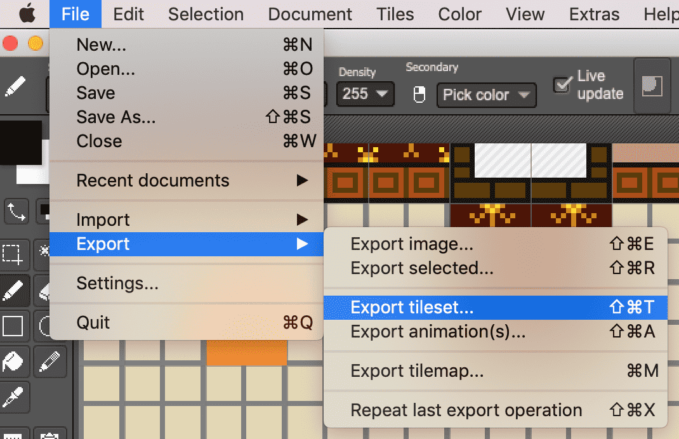Click the curved swap colors arrow icon

pyautogui.click(x=15, y=211)
